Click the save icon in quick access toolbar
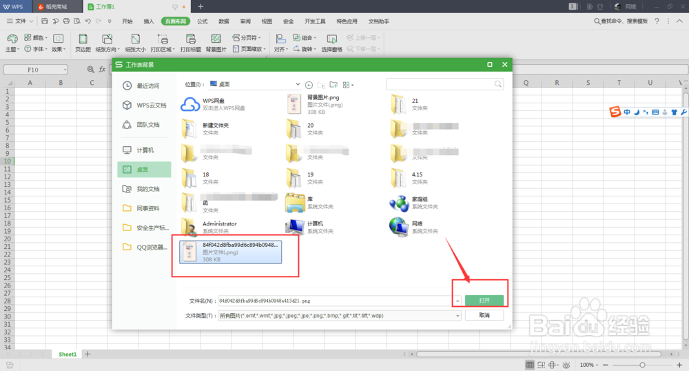This screenshot has width=689, height=371. click(45, 21)
